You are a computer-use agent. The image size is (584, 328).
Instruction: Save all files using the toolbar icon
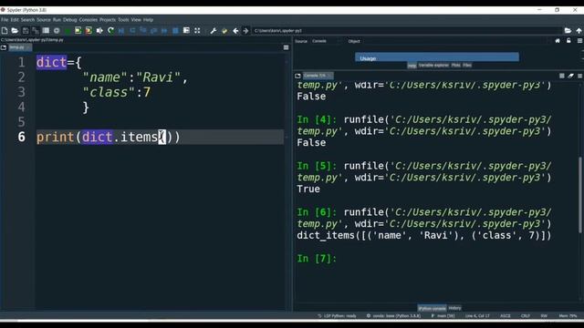(x=36, y=30)
